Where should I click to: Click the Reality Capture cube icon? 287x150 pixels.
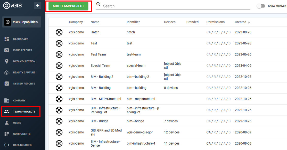7,72
